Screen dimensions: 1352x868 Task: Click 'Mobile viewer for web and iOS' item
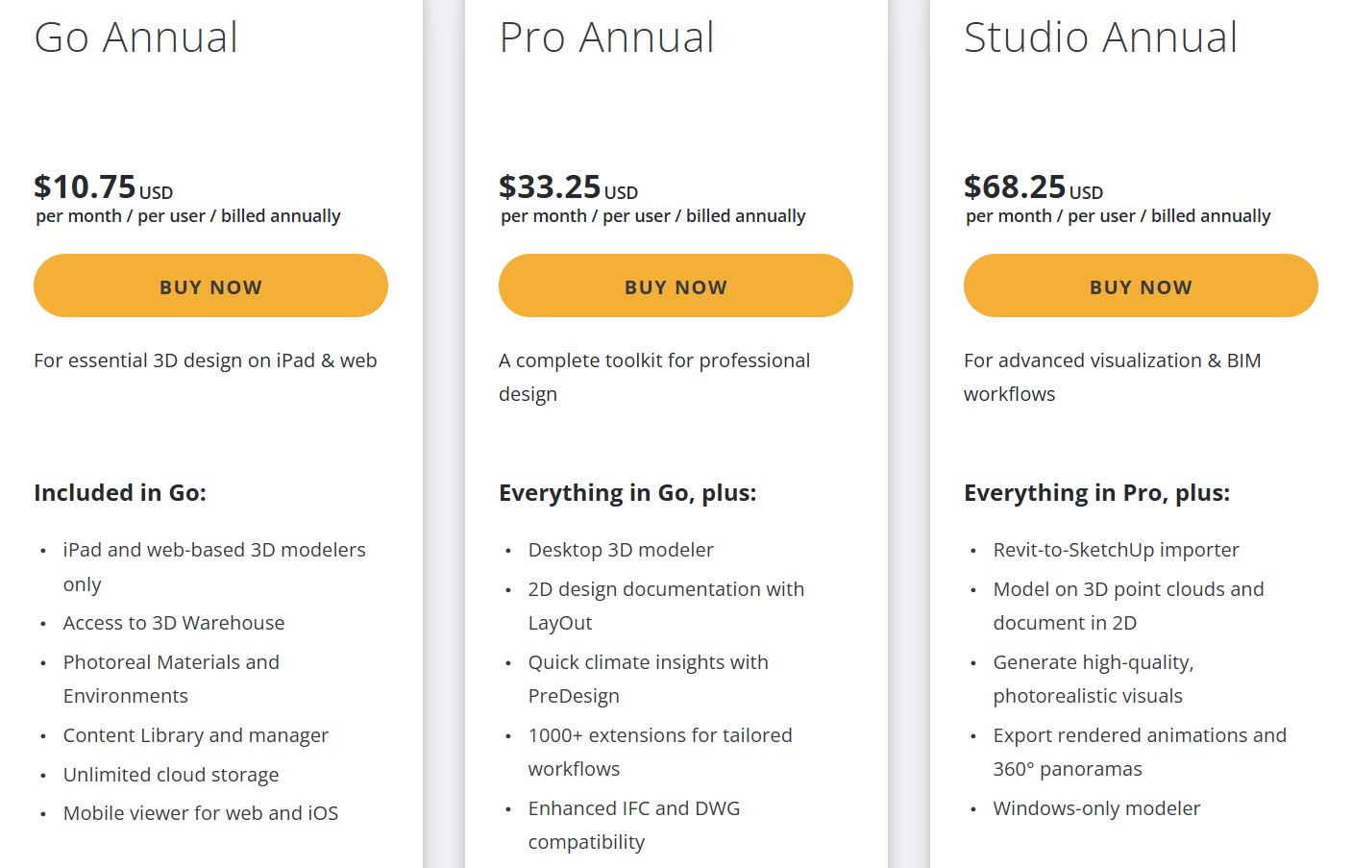point(201,813)
